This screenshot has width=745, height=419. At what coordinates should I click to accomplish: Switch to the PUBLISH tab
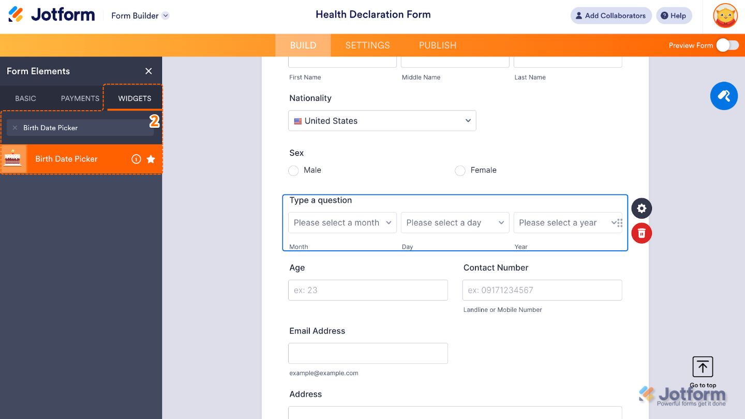tap(437, 45)
